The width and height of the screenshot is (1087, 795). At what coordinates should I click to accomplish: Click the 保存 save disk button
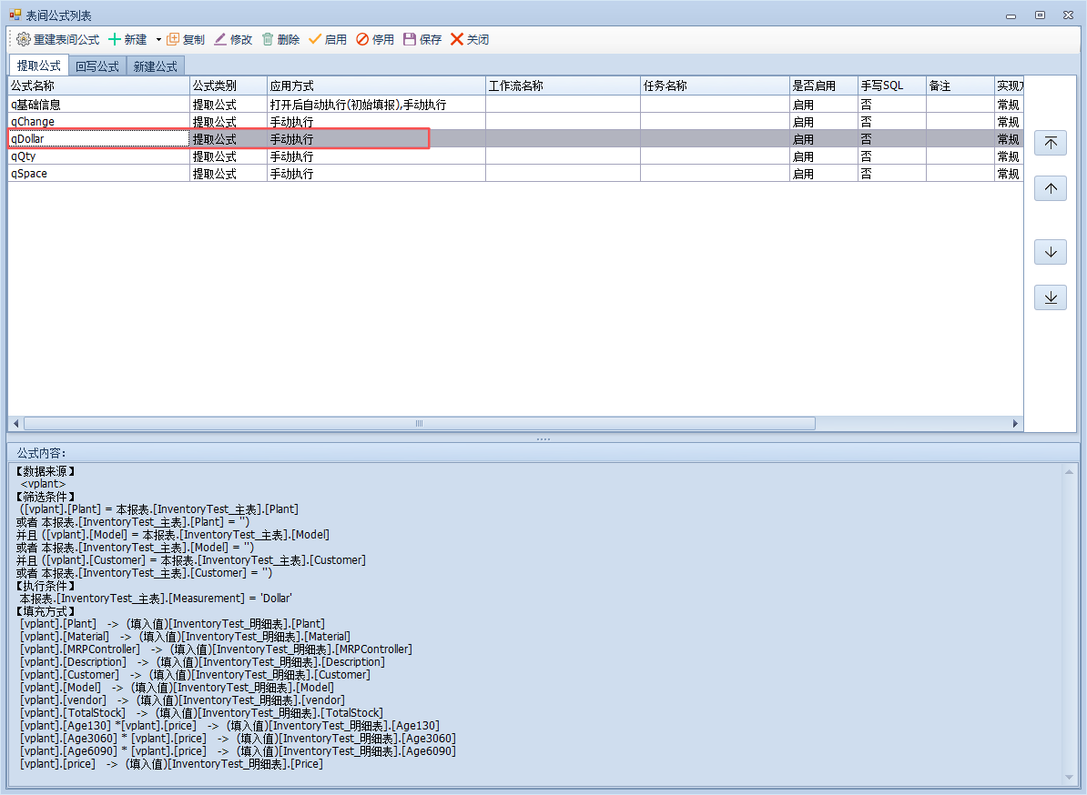coord(422,39)
